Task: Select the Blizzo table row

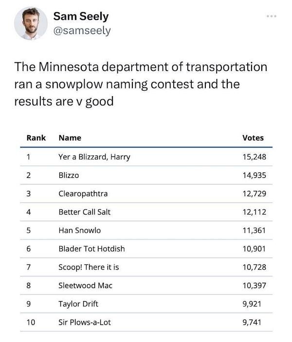Action: (x=69, y=175)
